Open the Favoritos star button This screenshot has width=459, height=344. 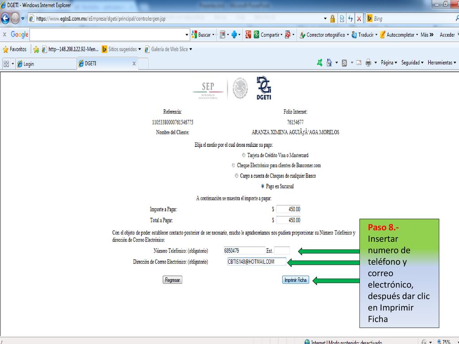[15, 49]
